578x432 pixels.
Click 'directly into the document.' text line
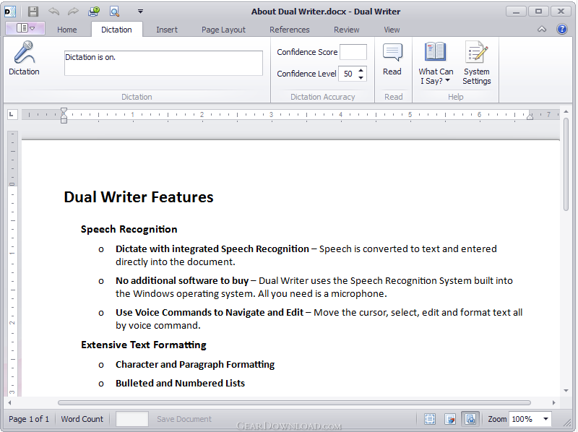(176, 262)
